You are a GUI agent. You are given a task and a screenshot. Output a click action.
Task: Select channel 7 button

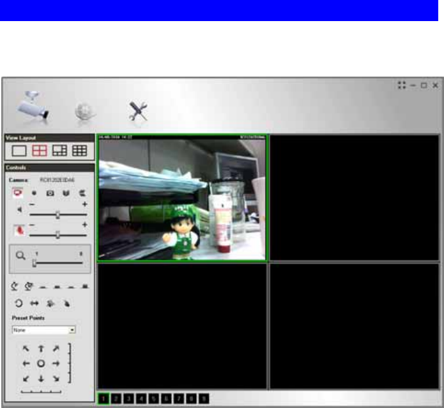(x=179, y=399)
